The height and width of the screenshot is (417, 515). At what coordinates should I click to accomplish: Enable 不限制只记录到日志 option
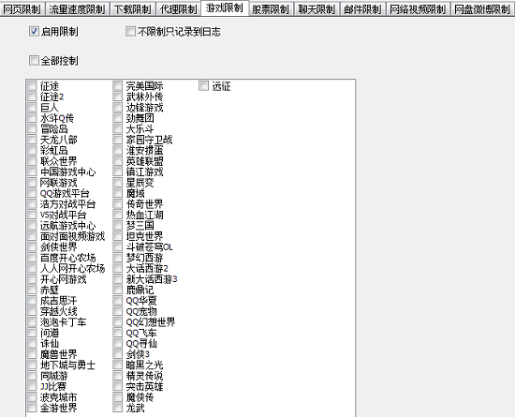click(x=130, y=32)
